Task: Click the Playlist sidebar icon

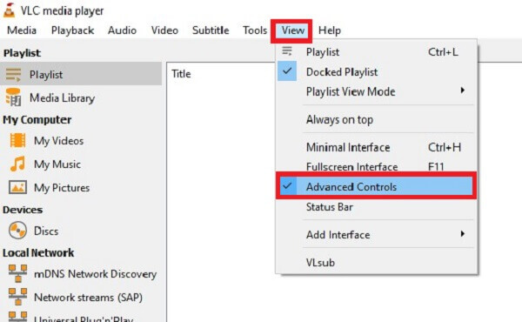Action: [13, 75]
